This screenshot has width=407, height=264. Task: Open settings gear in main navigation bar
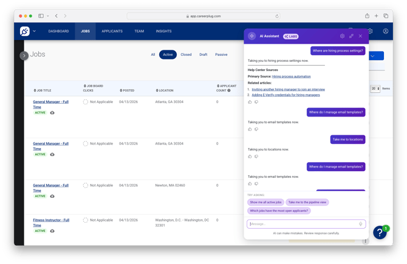pyautogui.click(x=371, y=31)
